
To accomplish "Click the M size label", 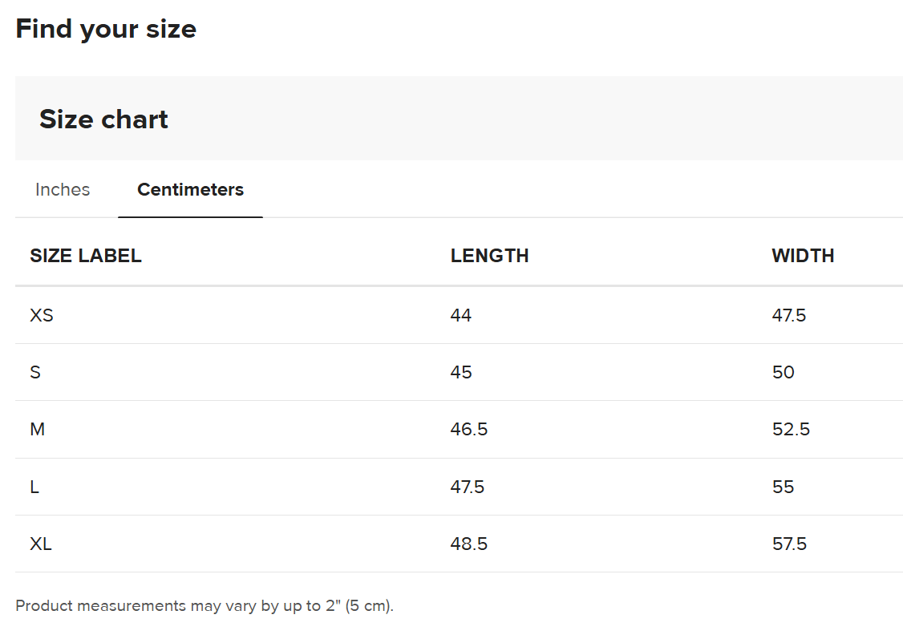I will [38, 430].
